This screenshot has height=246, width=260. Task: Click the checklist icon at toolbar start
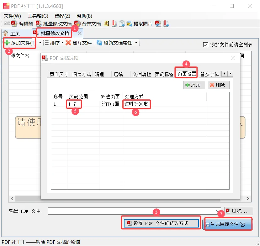pos(7,24)
